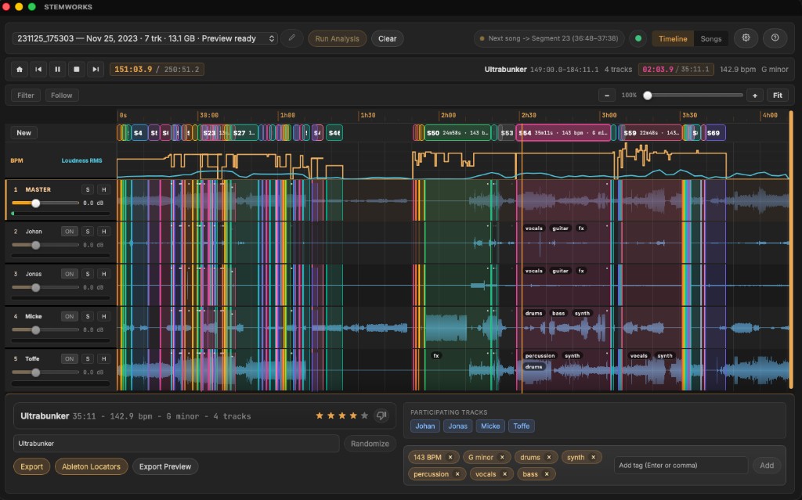This screenshot has height=500, width=802.
Task: Remove the 143 BPM tag
Action: click(x=450, y=457)
